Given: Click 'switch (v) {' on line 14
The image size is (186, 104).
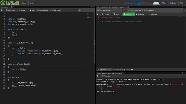Looking at the screenshot, I should [x=19, y=48].
